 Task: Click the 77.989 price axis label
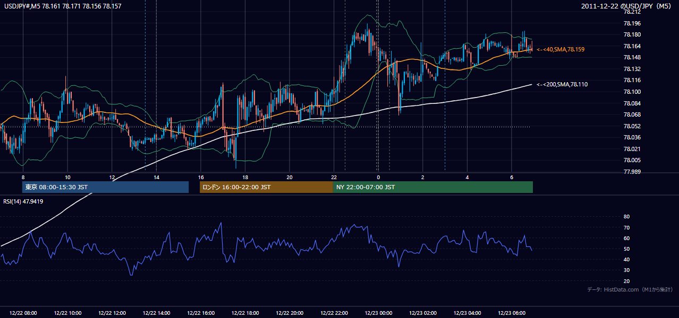[x=632, y=172]
